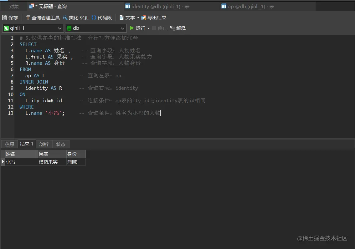
Task: Click L.ity_id=R.id join condition text
Action: (x=44, y=101)
